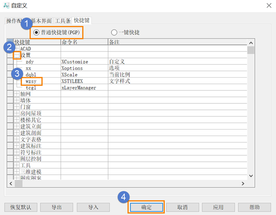
Task: Click the 选项 remark cell
Action: [178, 68]
